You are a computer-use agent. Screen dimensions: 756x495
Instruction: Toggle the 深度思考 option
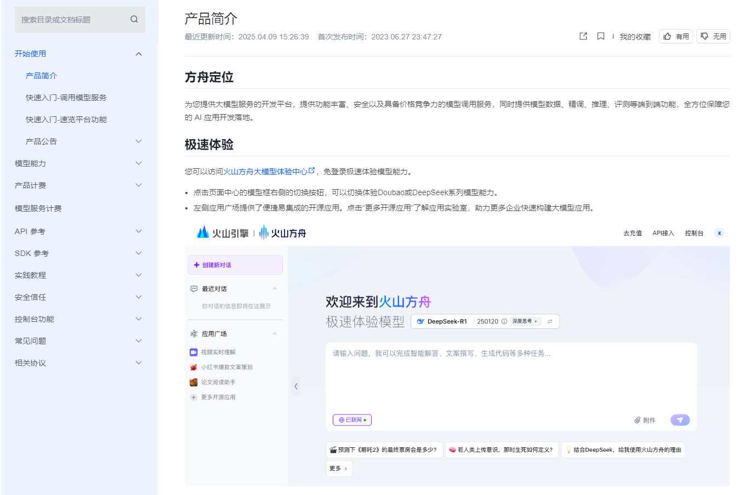(x=525, y=321)
